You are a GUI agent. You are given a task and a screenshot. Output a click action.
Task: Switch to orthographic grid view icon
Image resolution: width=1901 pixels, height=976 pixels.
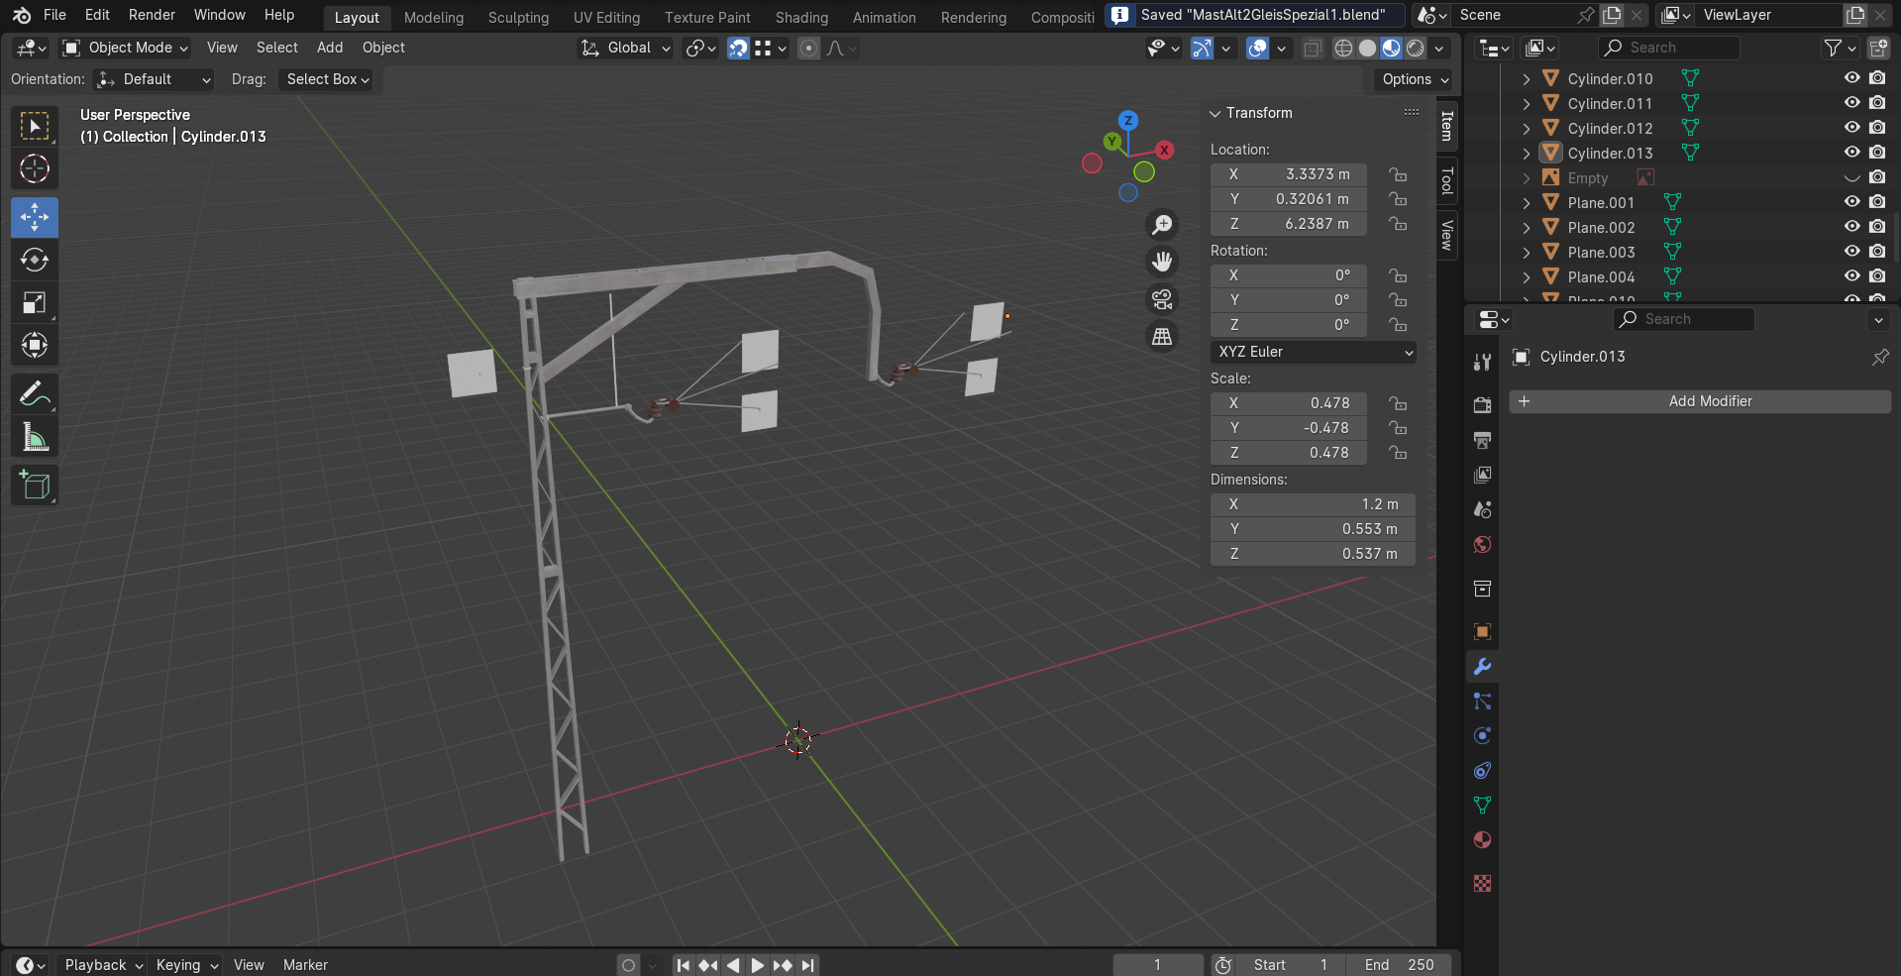pos(1162,337)
